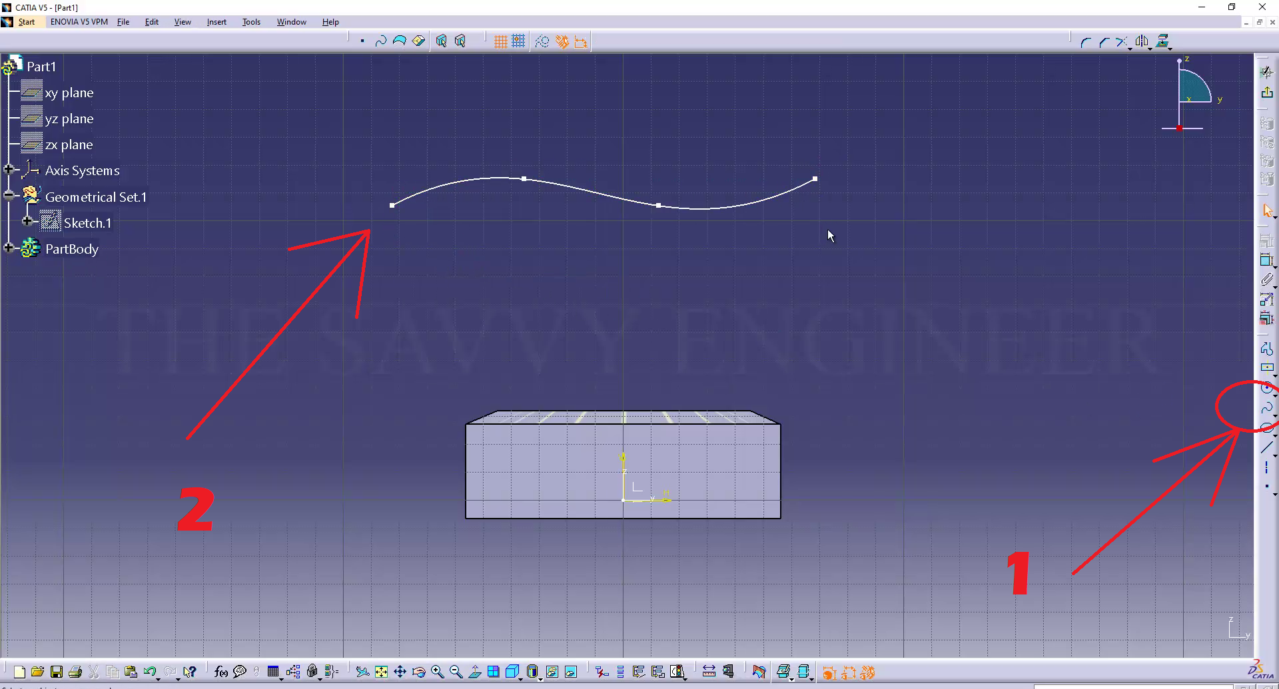Click the Pan view icon

400,672
